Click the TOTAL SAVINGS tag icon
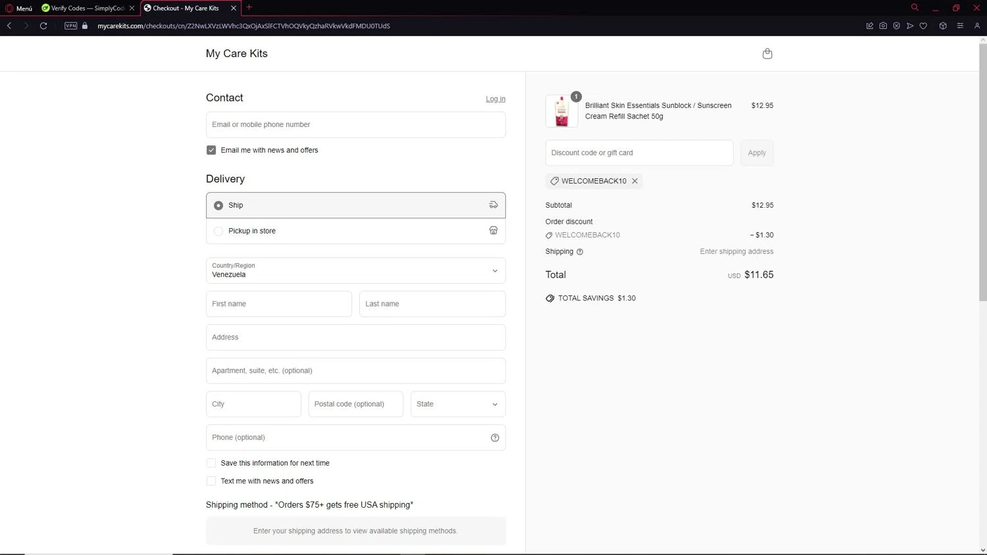This screenshot has width=987, height=555. [x=550, y=298]
